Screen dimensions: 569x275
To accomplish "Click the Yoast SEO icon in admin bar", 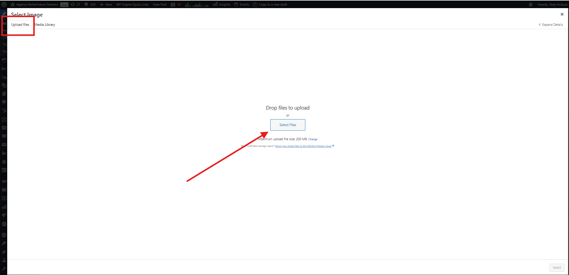I will coord(173,5).
